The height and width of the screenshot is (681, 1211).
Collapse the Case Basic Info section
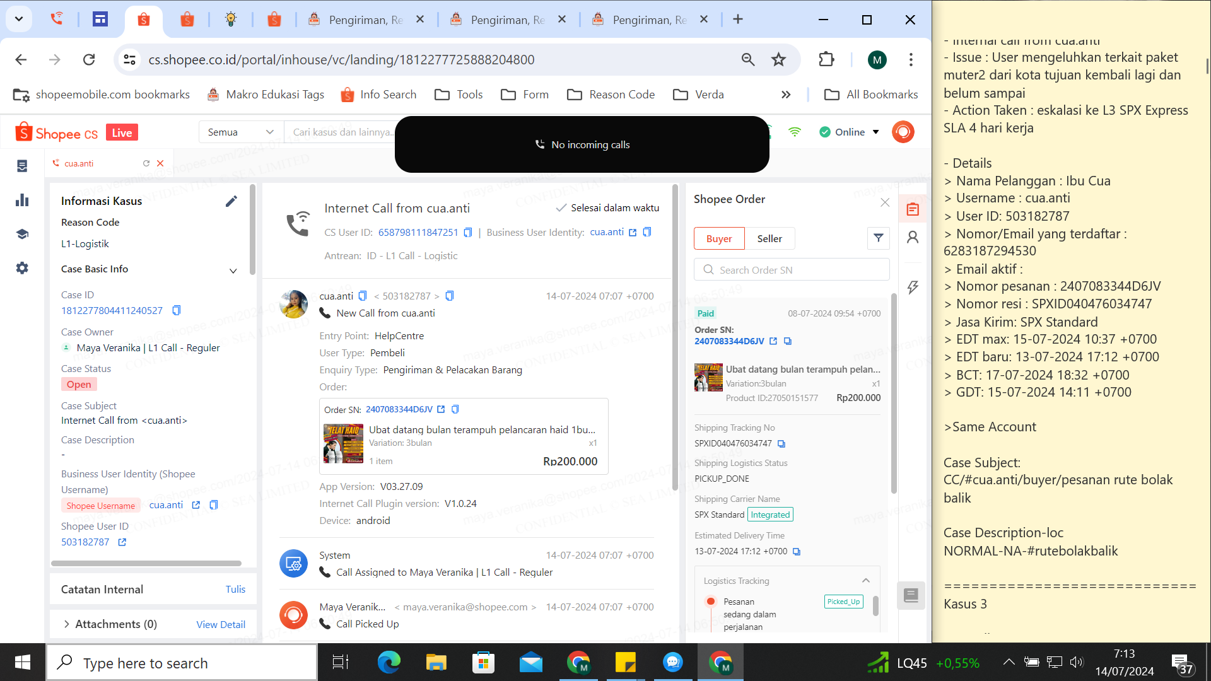[233, 271]
